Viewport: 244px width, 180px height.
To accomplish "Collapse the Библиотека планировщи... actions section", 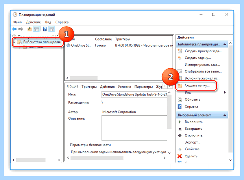I will tap(225, 44).
